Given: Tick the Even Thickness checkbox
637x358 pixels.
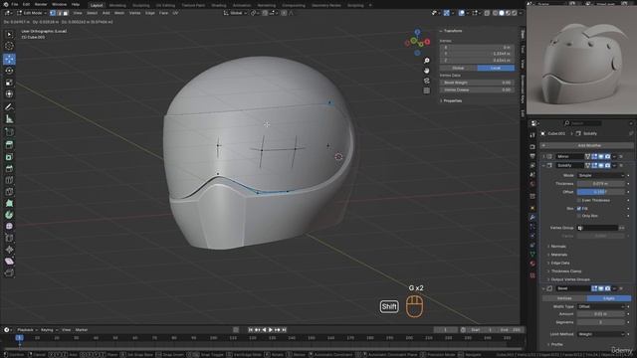Looking at the screenshot, I should 579,200.
